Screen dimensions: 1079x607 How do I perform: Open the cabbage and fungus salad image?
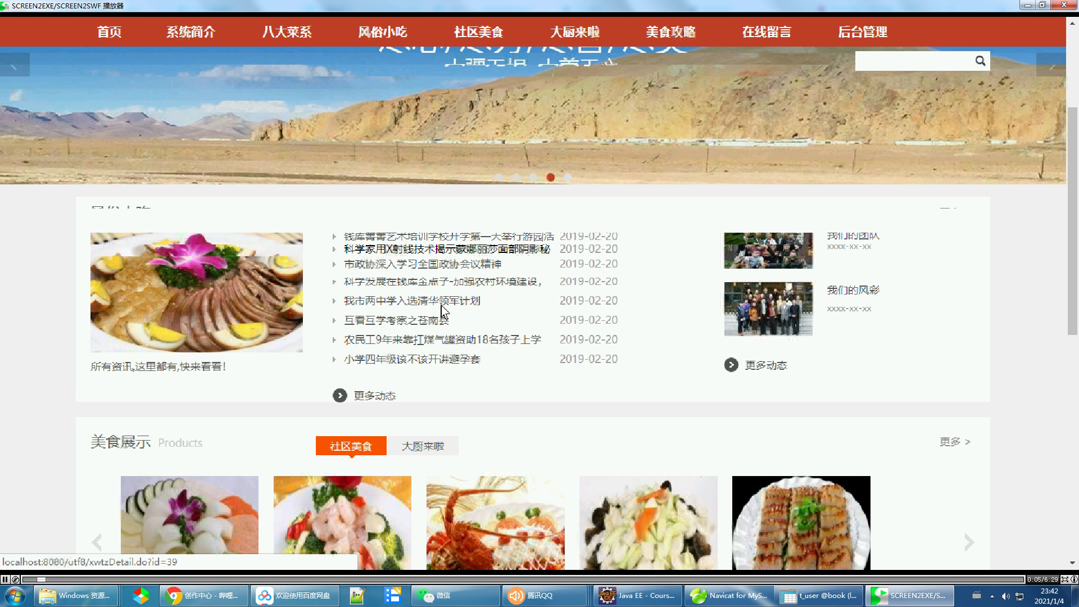649,523
